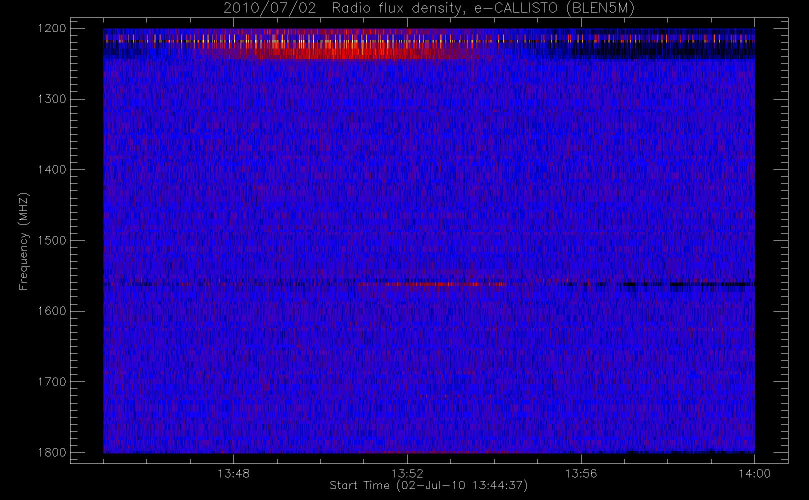Select the 1300 frequency tick label

(52, 99)
